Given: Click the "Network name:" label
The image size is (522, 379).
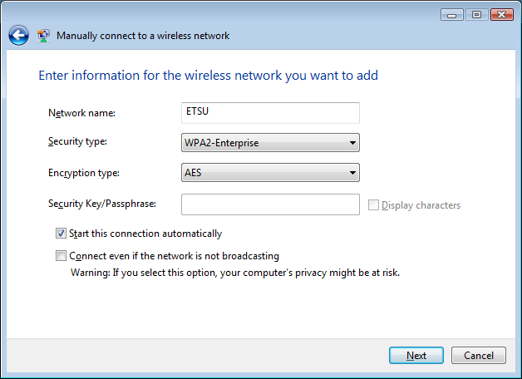Looking at the screenshot, I should click(x=81, y=113).
